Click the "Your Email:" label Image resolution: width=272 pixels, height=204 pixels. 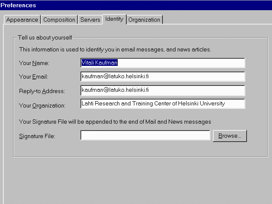(34, 77)
